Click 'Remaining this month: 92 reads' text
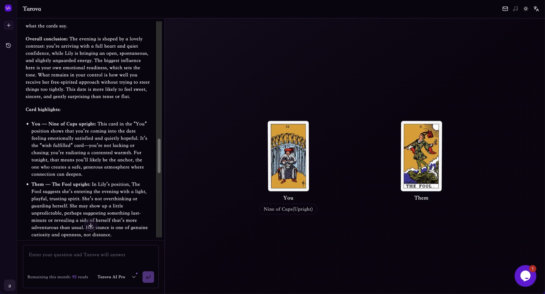The width and height of the screenshot is (545, 294). 58,277
